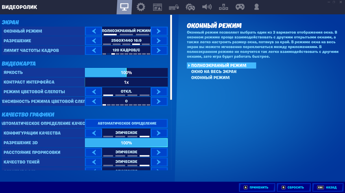Open the audio speaker settings icon

tap(207, 7)
